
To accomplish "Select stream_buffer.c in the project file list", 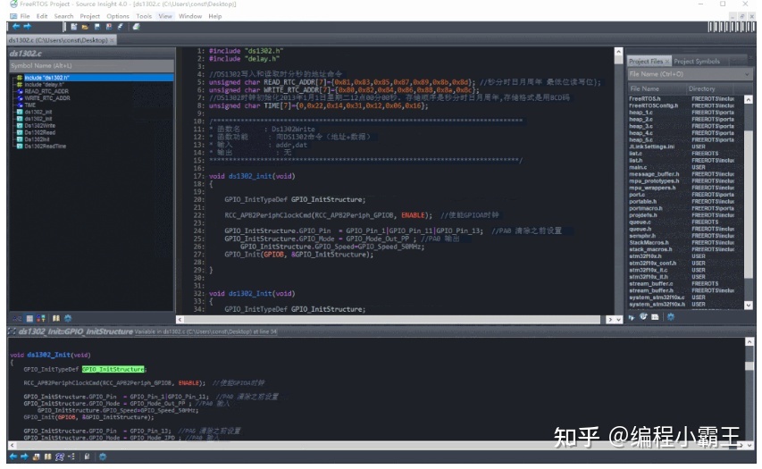I will [x=651, y=283].
